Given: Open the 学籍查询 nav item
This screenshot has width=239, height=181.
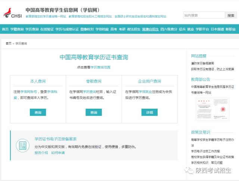Looking at the screenshot, I should pos(17,29).
